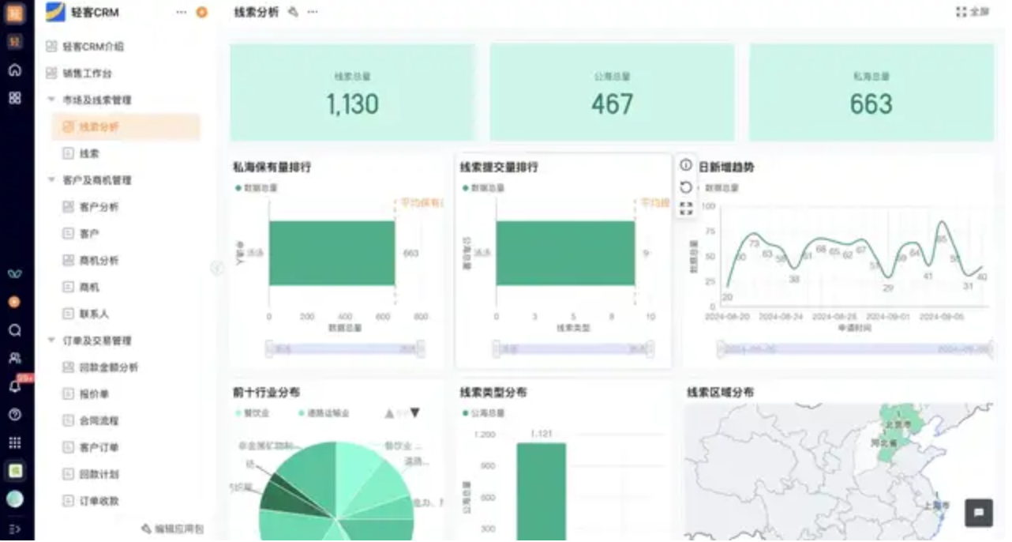Click the green butterfly icon in left rail
This screenshot has width=1012, height=542.
pos(15,273)
